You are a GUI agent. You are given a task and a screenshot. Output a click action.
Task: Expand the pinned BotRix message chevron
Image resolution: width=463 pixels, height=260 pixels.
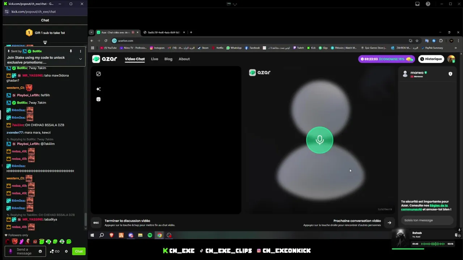point(80,59)
